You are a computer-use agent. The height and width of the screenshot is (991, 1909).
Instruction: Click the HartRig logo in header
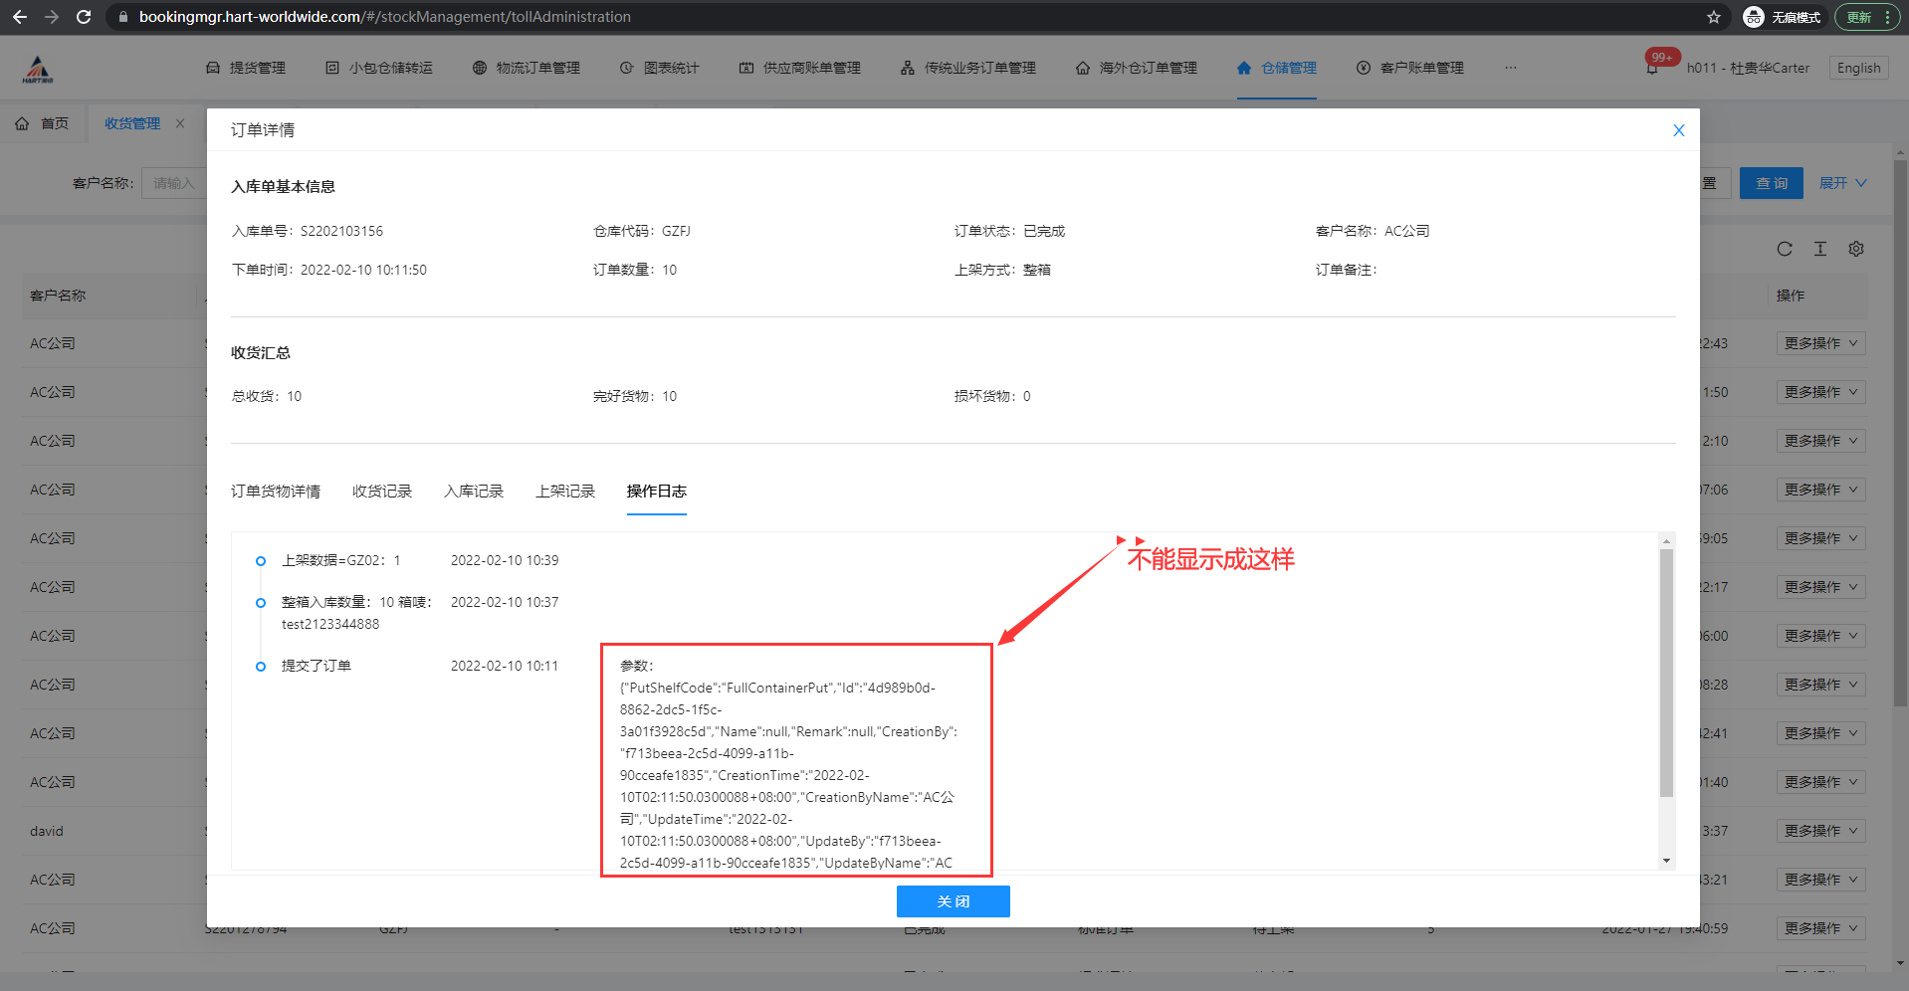coord(38,69)
